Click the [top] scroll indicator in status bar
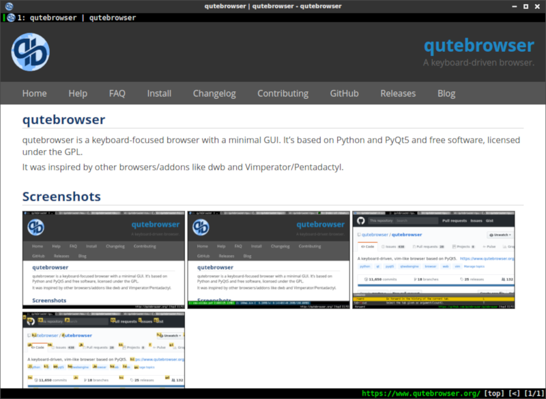This screenshot has width=546, height=399. pos(493,393)
